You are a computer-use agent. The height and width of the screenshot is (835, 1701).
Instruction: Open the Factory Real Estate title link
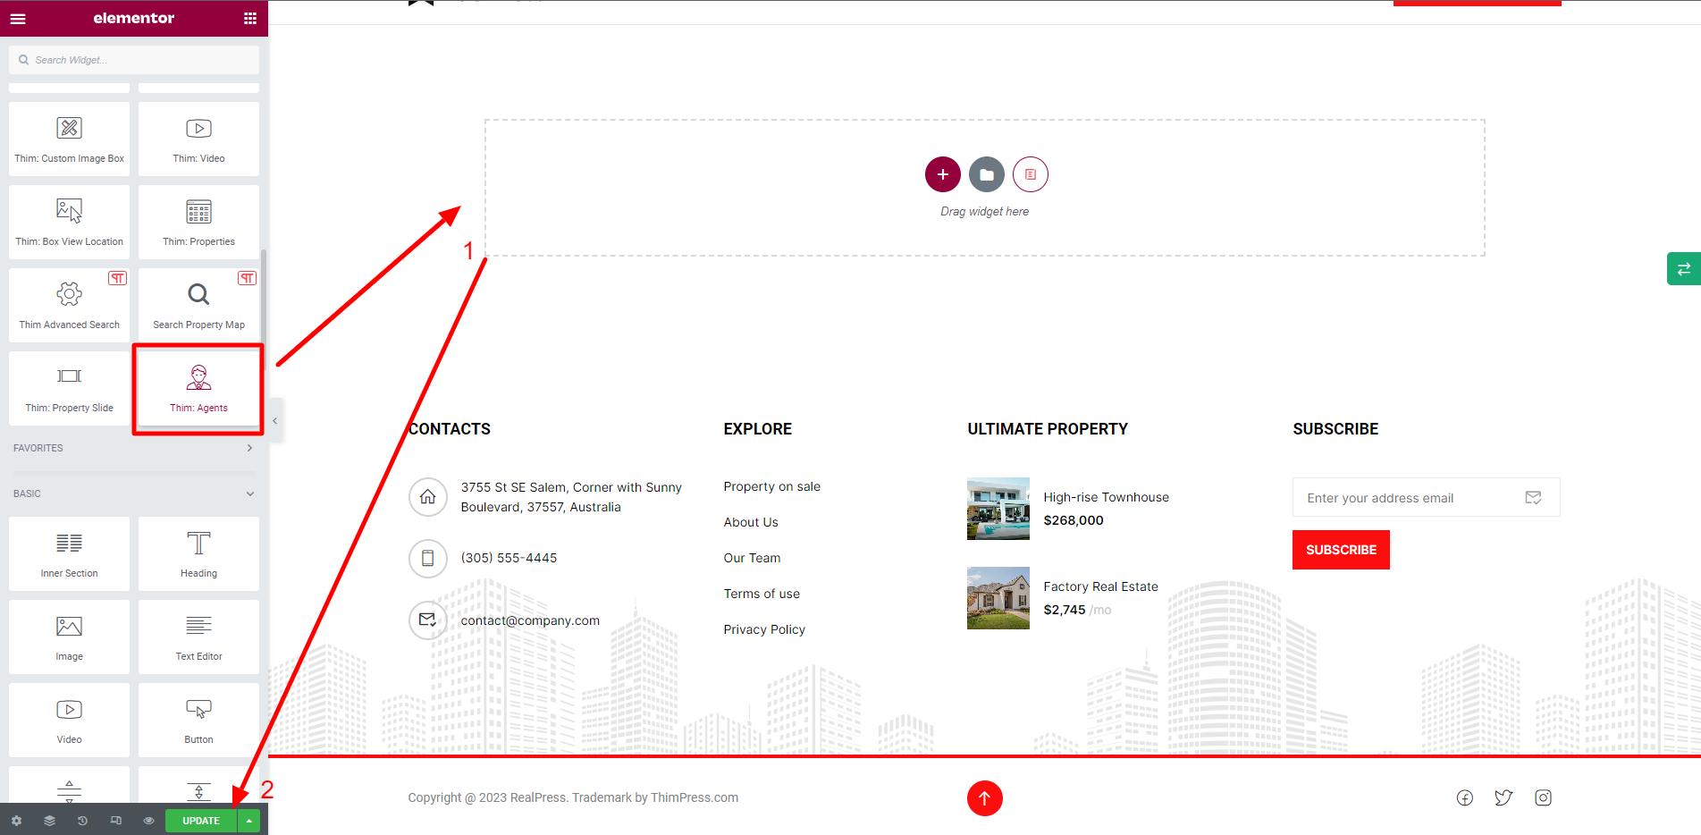point(1100,586)
